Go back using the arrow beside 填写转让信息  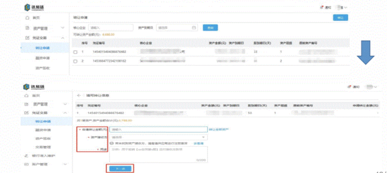(x=79, y=95)
